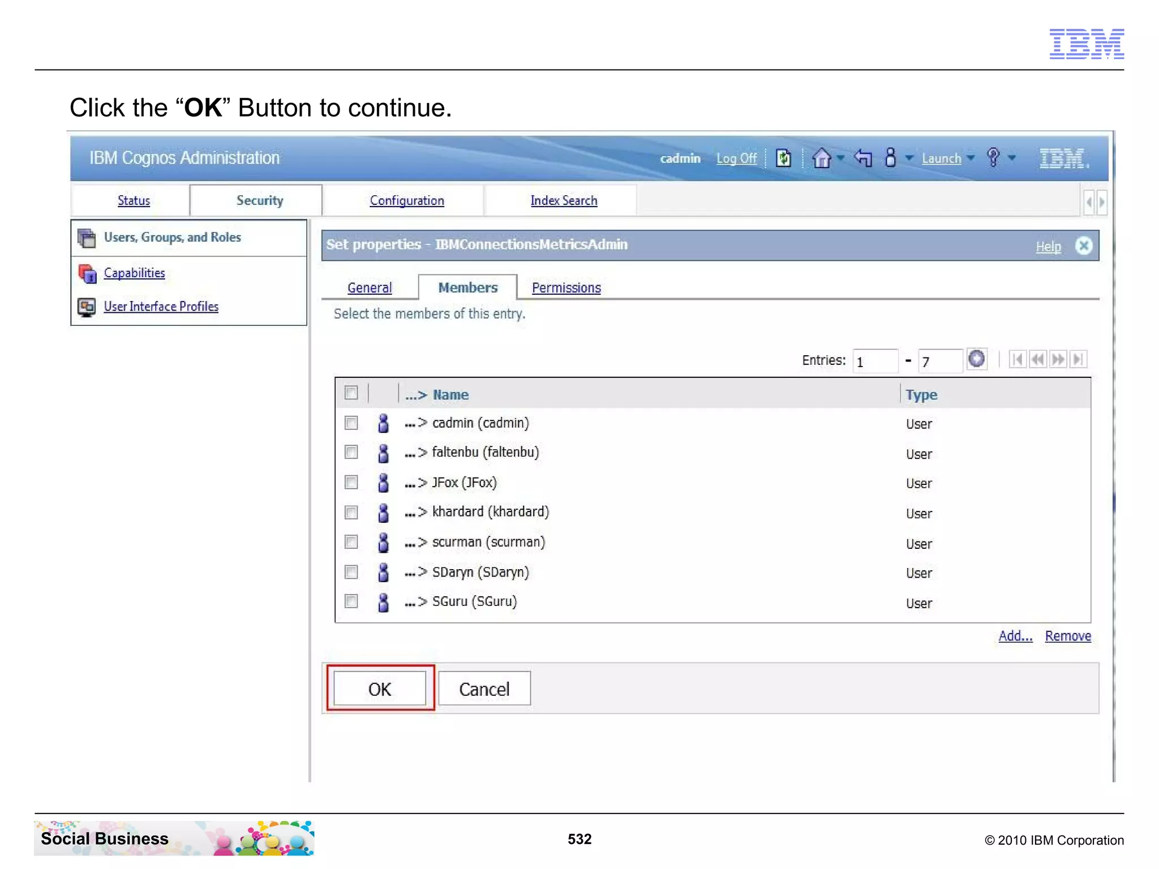
Task: Click the Launch menu link
Action: coord(941,158)
